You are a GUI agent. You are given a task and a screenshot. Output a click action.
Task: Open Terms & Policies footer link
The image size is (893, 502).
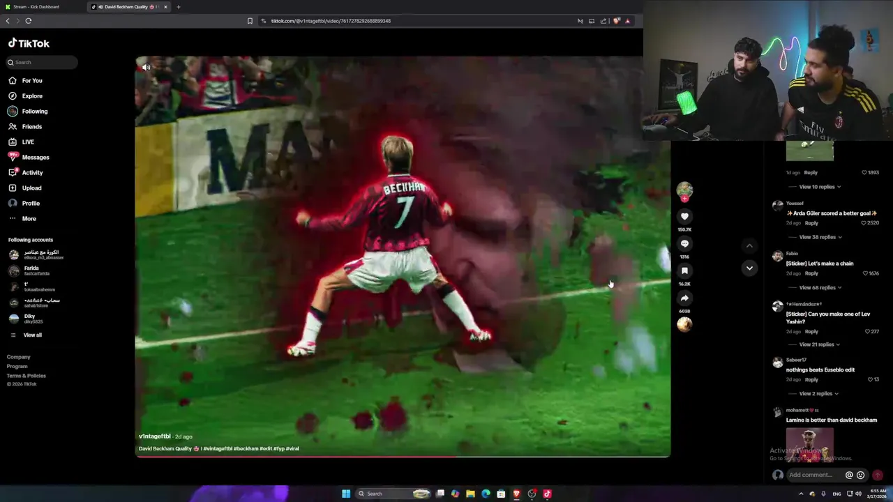point(27,376)
